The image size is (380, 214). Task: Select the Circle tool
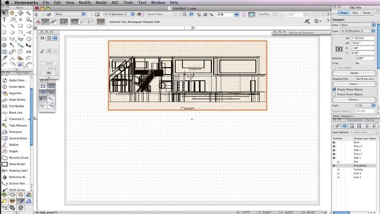[4, 32]
